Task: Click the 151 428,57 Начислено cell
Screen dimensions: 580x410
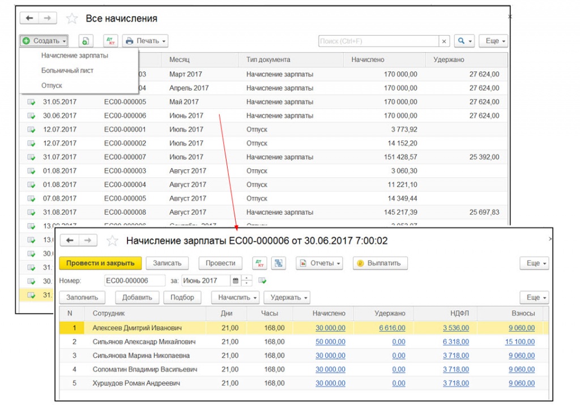Action: click(x=400, y=157)
